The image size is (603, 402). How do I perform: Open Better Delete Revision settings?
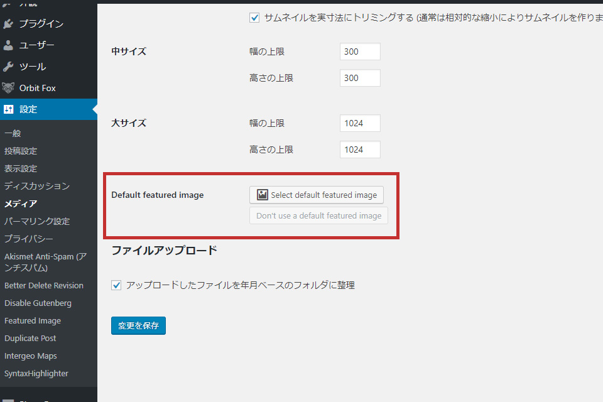tap(43, 285)
